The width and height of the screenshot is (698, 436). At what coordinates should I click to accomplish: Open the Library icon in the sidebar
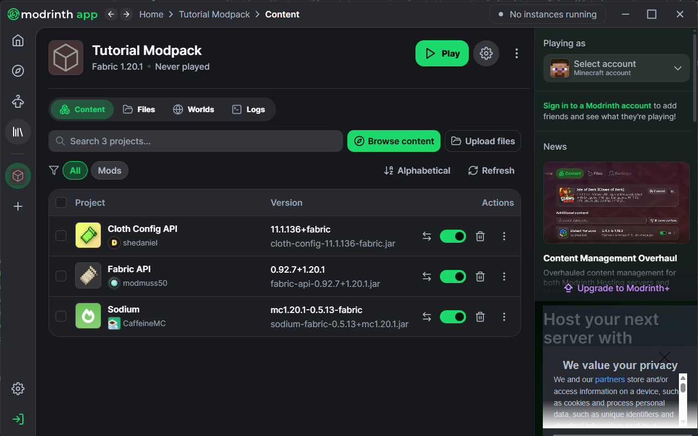(18, 132)
